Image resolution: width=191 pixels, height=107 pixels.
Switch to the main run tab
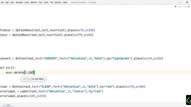tap(8, 105)
